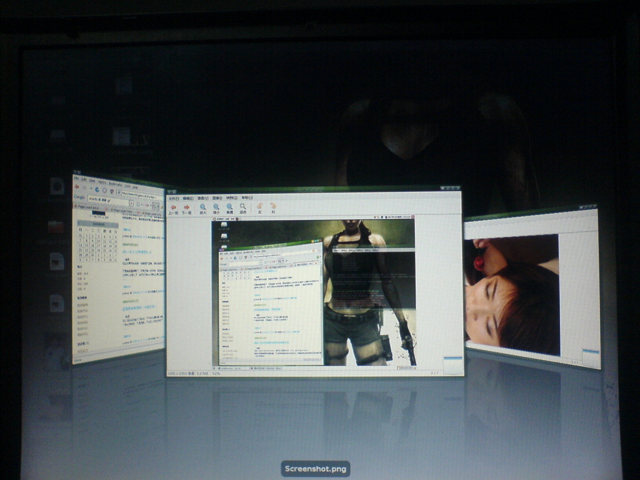
Task: Click the Screenshot.png window switcher label
Action: point(316,469)
